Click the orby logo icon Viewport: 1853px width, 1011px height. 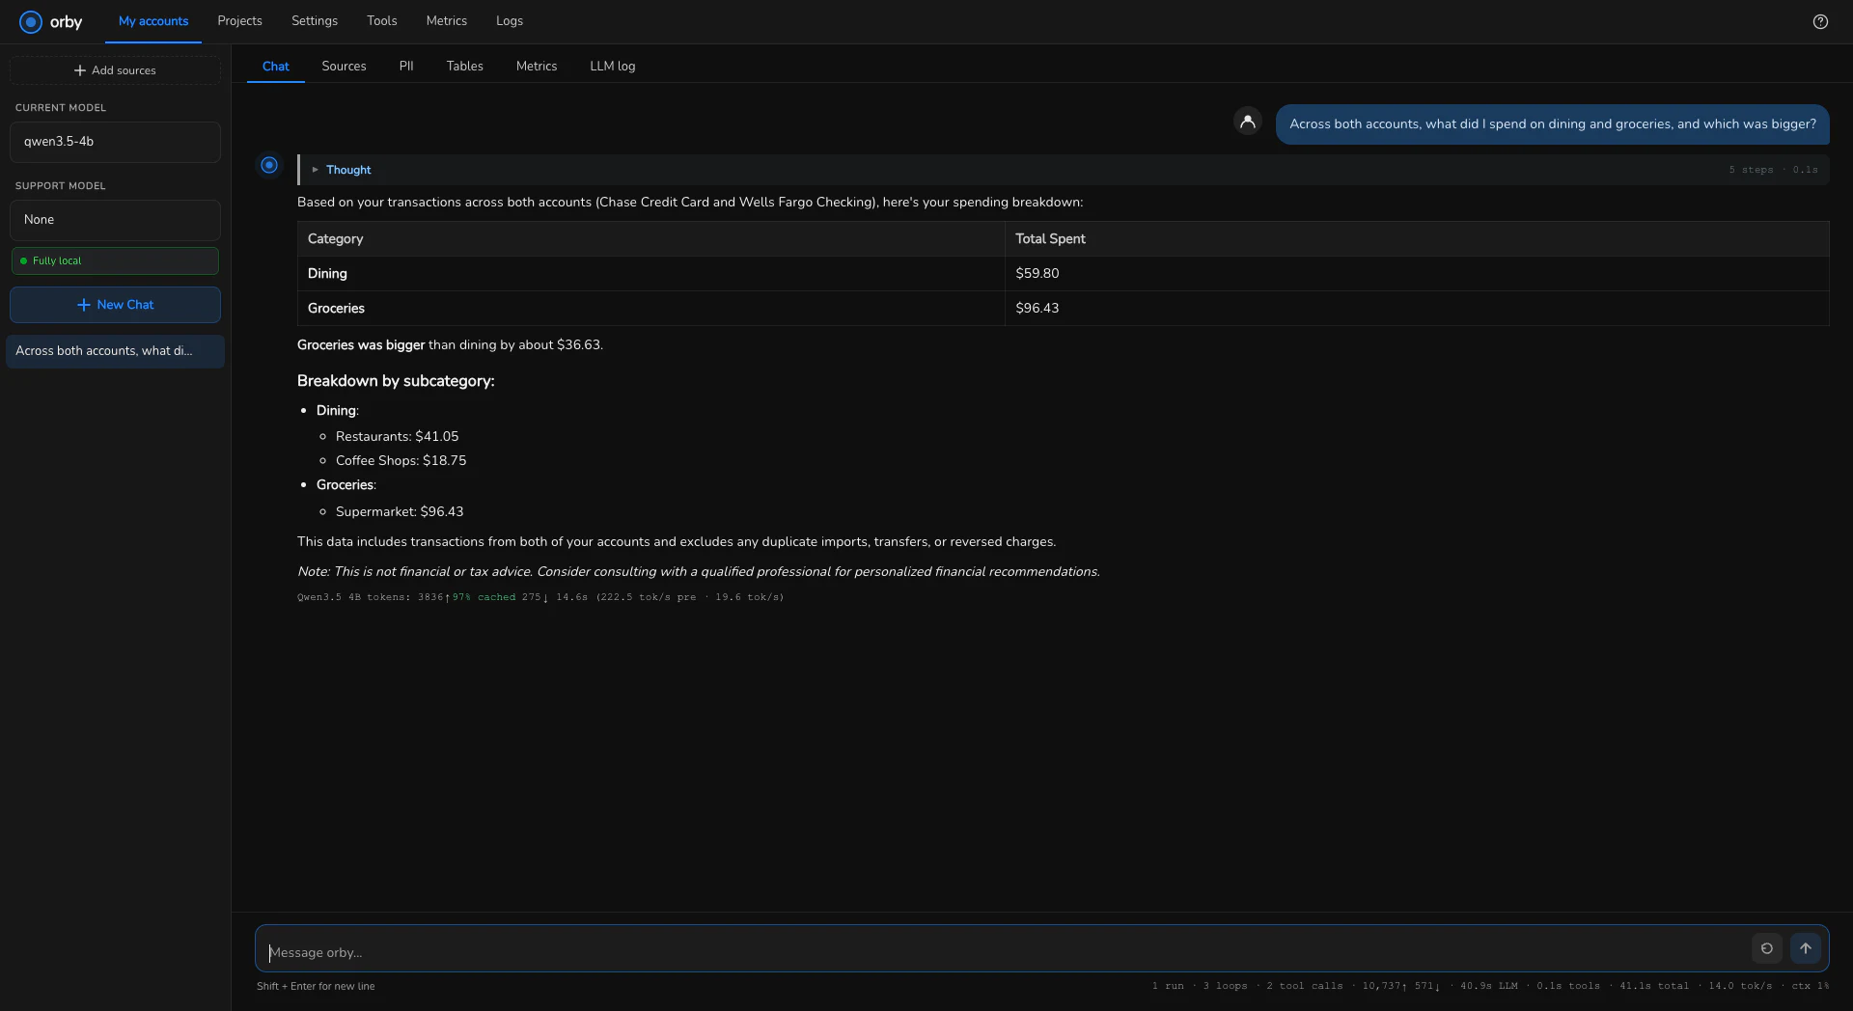coord(31,21)
